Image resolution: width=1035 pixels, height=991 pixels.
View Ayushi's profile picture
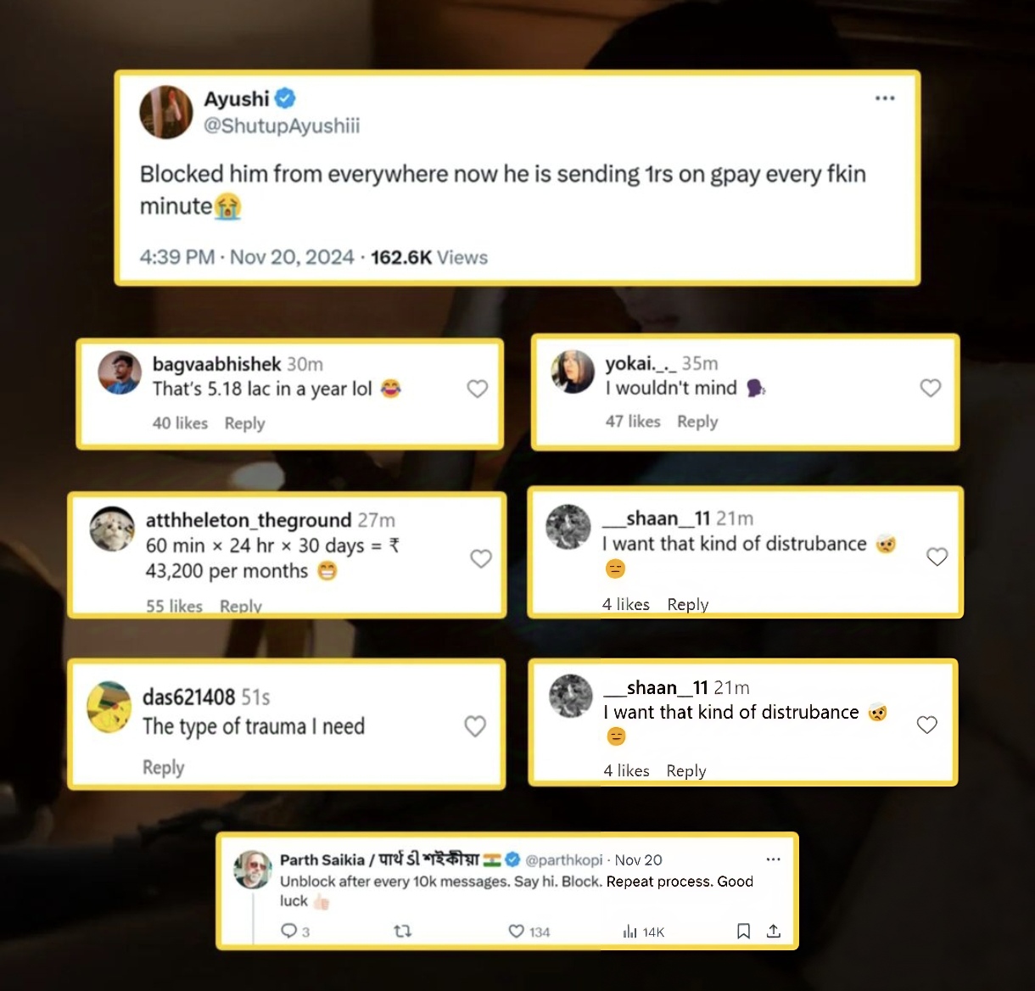click(x=166, y=112)
